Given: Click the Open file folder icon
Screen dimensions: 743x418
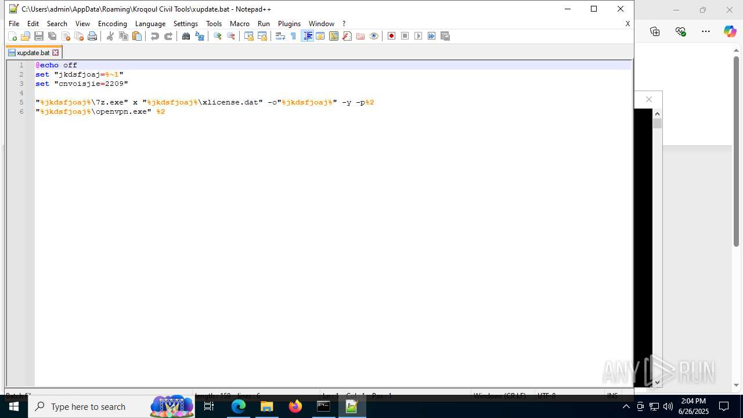Looking at the screenshot, I should (26, 36).
